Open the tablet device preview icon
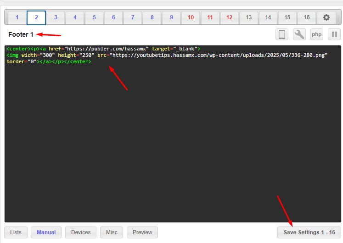 pos(282,34)
